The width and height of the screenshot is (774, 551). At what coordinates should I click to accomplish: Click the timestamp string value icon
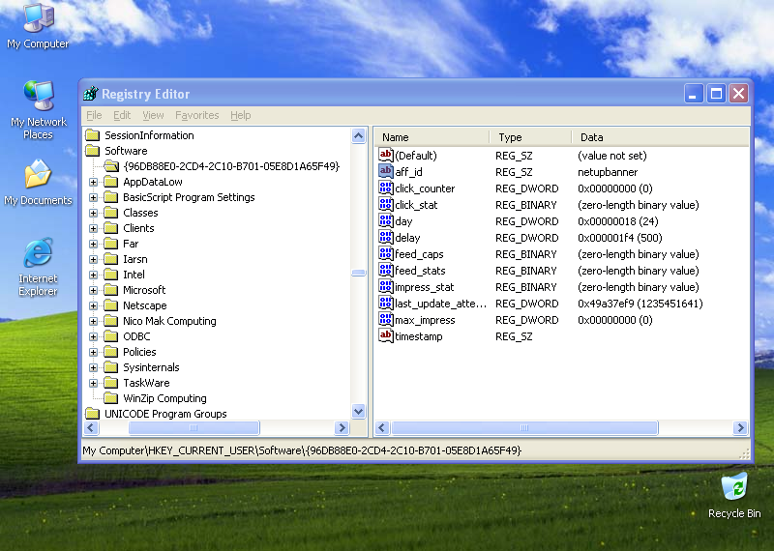[386, 336]
